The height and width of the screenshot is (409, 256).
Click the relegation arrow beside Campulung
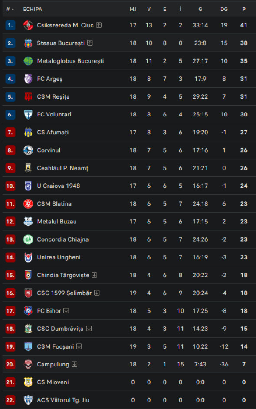(74, 364)
